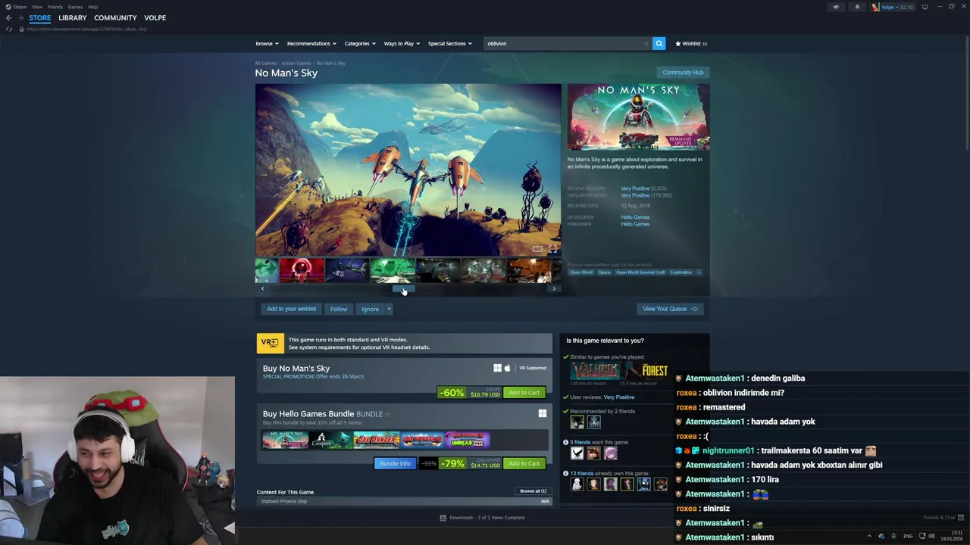Click All Games breadcrumb

tap(265, 63)
